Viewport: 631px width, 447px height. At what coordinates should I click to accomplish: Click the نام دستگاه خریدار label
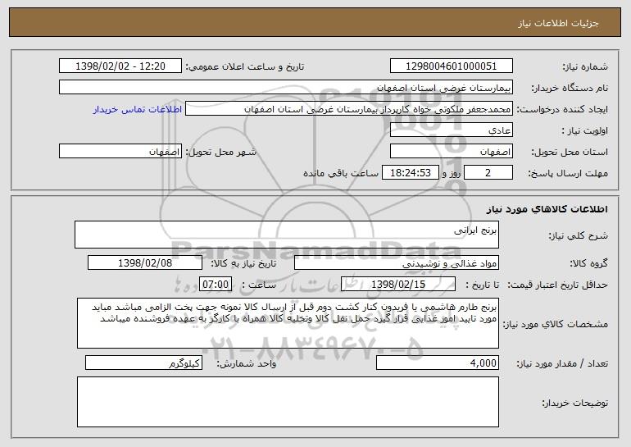point(570,88)
